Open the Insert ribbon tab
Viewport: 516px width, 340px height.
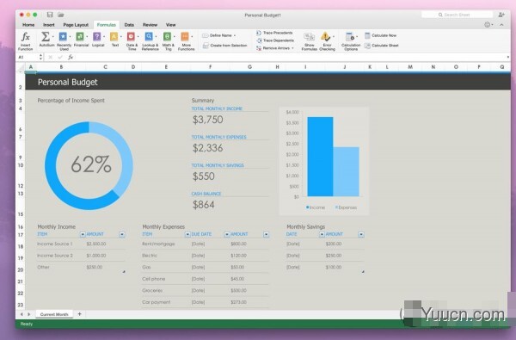(49, 25)
